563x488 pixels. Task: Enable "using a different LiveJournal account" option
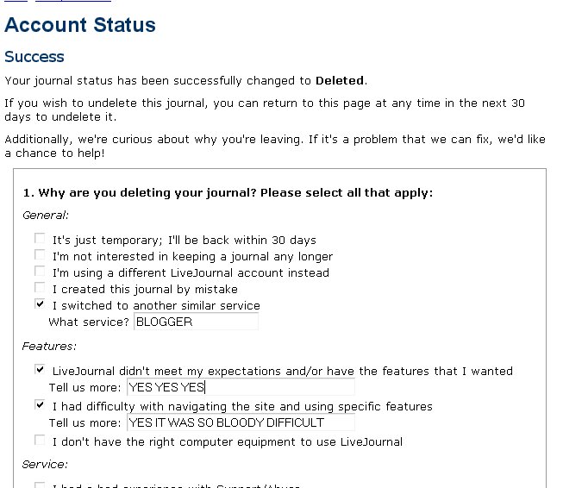[40, 271]
